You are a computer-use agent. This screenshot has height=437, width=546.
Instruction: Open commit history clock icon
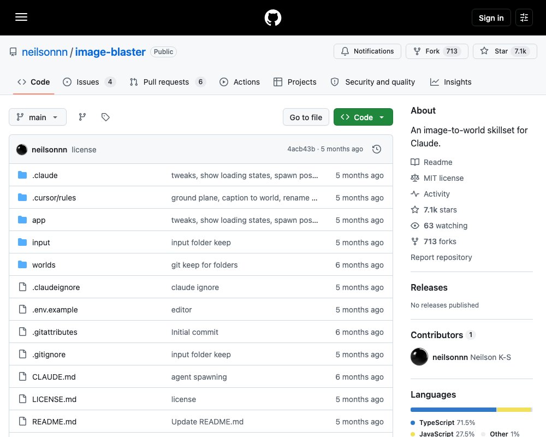[376, 149]
